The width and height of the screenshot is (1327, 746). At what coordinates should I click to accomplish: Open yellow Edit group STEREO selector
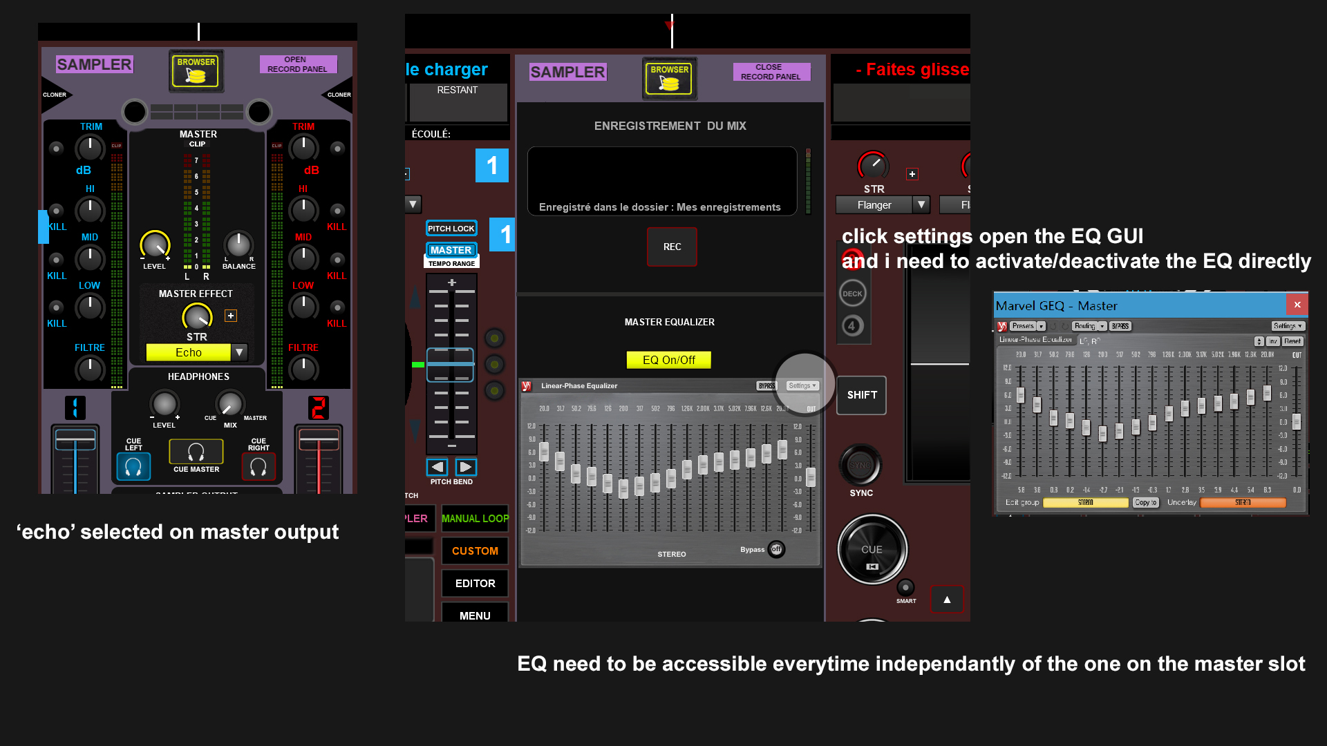click(x=1085, y=503)
